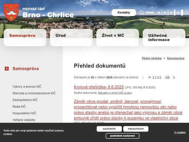Image resolution: width=189 pixels, height=142 pixels.
Task: Click the Brno-Chrlice coat of arms logo
Action: [x=11, y=13]
